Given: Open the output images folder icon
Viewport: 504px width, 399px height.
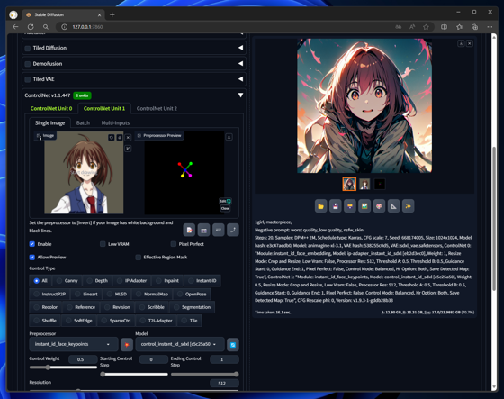Looking at the screenshot, I should click(320, 206).
